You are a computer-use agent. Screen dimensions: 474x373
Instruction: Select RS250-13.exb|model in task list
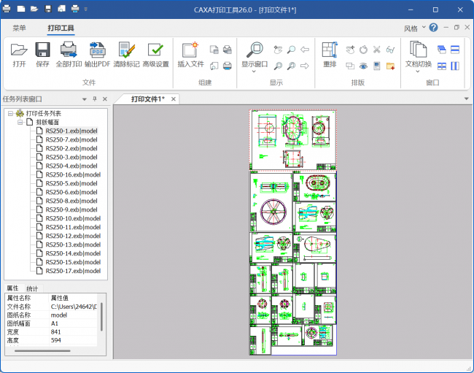click(x=73, y=245)
